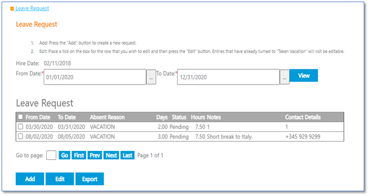369x196 pixels.
Task: Click the To Date column header
Action: click(67, 117)
